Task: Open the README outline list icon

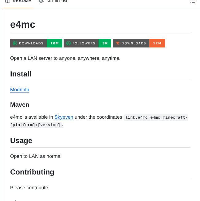Action: click(193, 2)
